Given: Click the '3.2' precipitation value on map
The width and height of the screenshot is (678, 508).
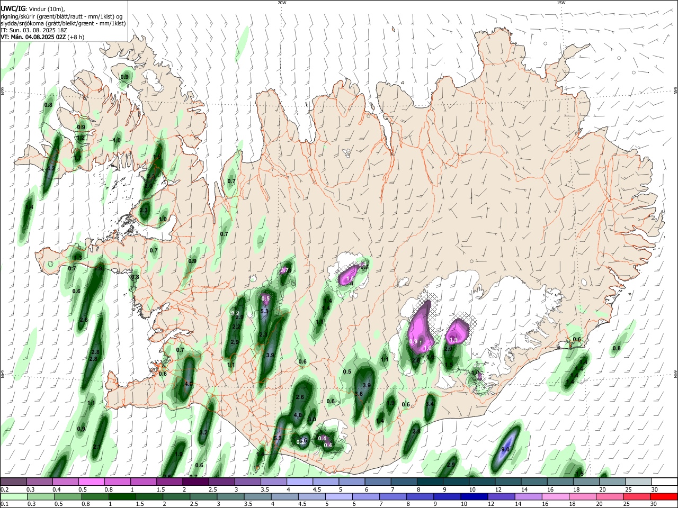Looking at the screenshot, I should 203,432.
